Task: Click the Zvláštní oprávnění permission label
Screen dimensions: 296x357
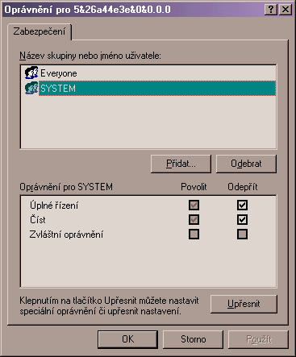Action: click(x=66, y=235)
